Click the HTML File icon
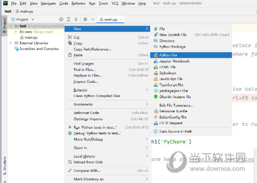 pos(156,67)
